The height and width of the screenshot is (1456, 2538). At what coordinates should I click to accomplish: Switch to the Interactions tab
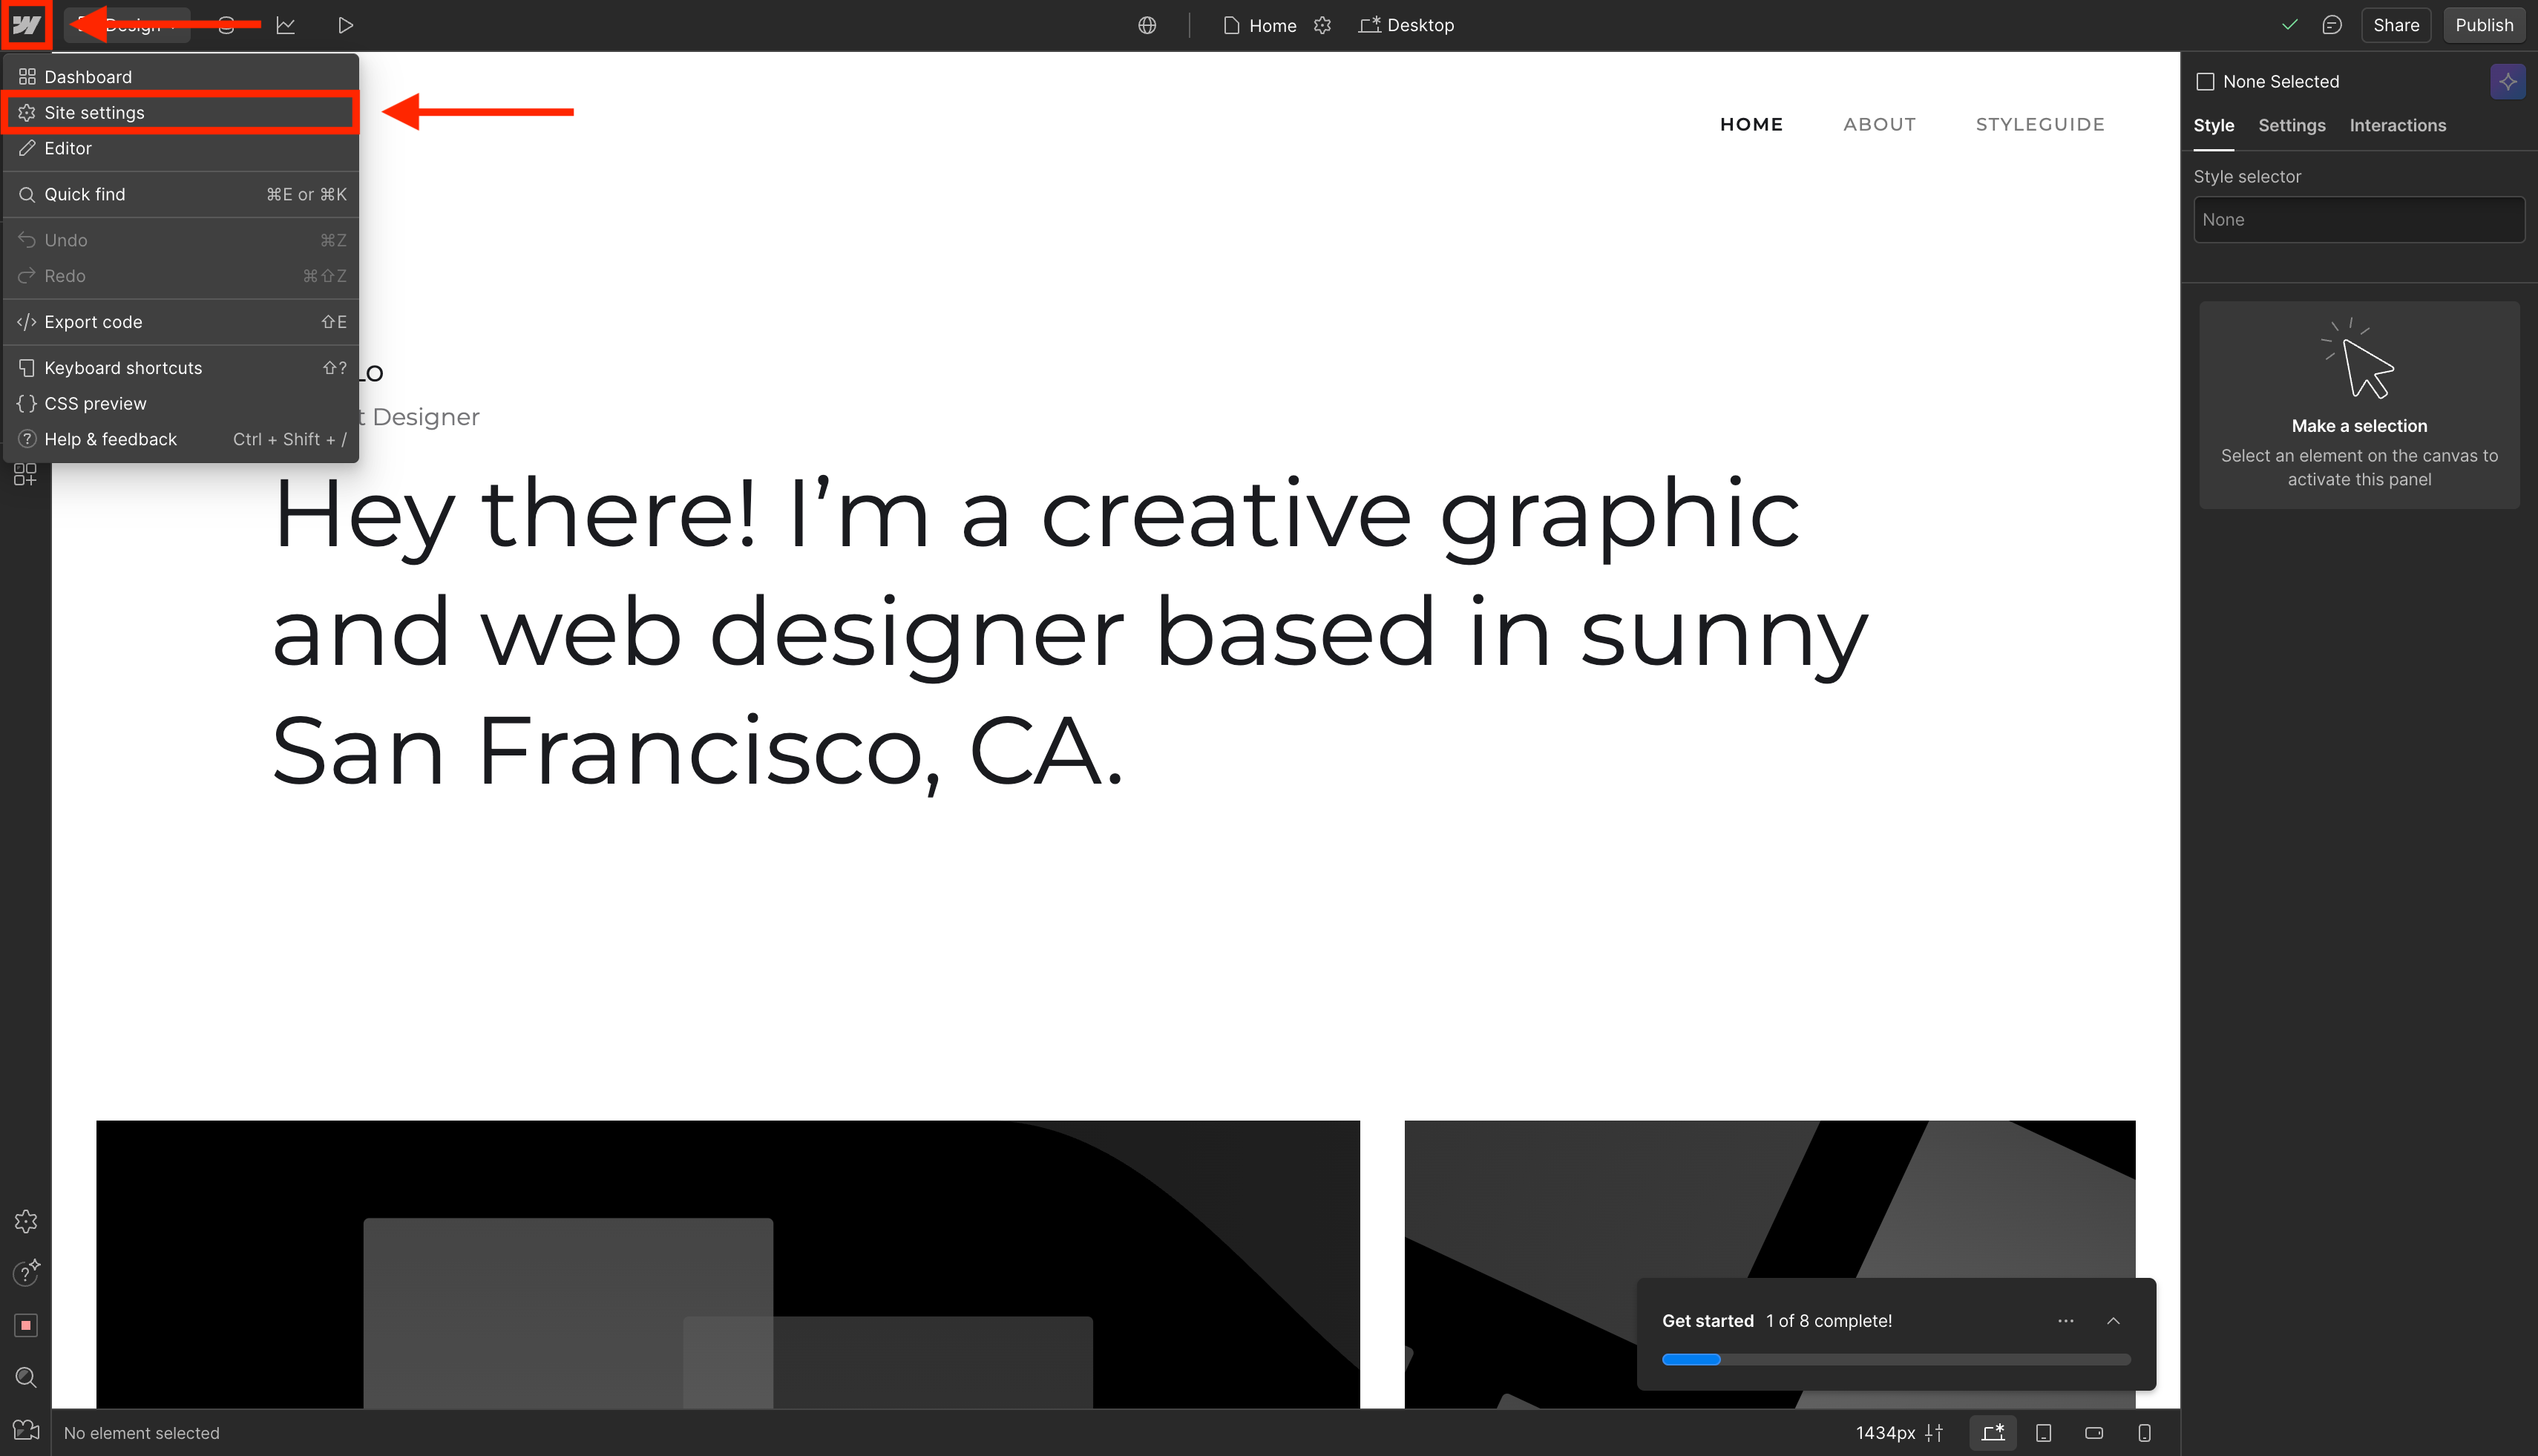click(x=2397, y=125)
